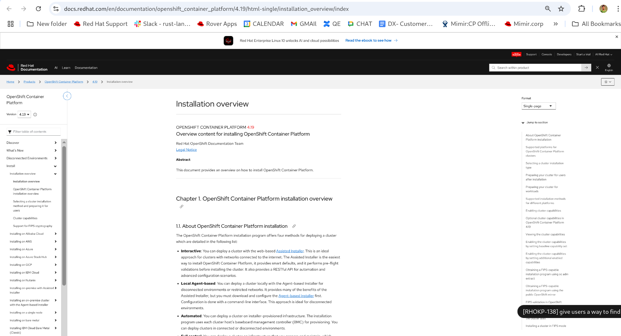This screenshot has height=336, width=621.
Task: Open the Legal Notice link
Action: [186, 150]
